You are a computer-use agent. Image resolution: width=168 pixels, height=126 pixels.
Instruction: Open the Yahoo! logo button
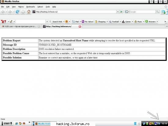pyautogui.click(x=4, y=21)
